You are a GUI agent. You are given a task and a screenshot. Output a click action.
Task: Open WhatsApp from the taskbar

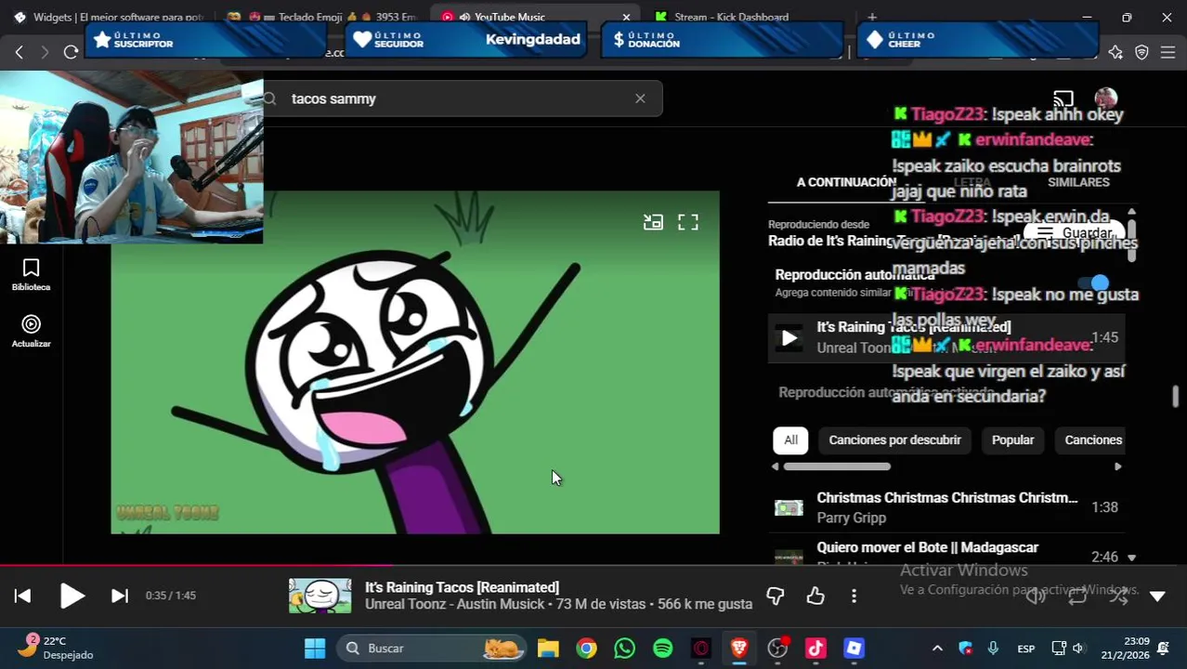click(624, 648)
